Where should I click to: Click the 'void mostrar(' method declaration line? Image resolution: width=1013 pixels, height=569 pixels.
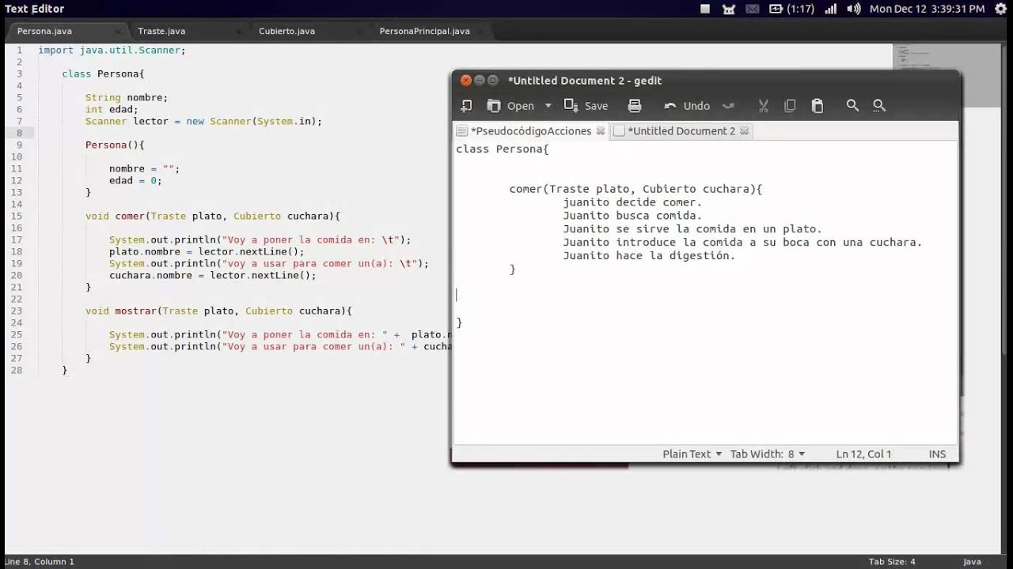(218, 311)
